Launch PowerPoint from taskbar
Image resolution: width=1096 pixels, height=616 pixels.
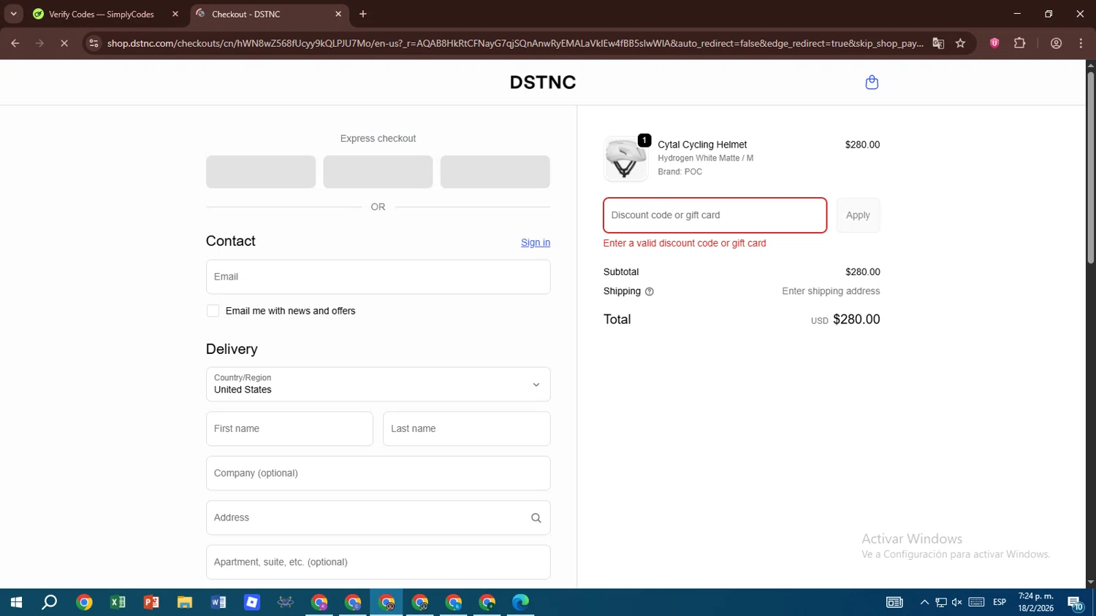pos(151,602)
